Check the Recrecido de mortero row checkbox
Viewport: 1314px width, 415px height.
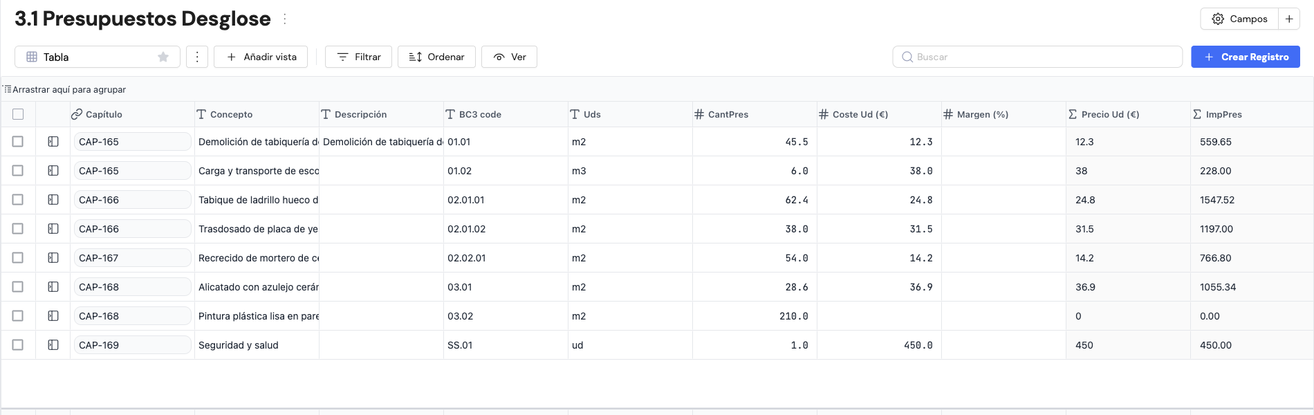coord(18,258)
